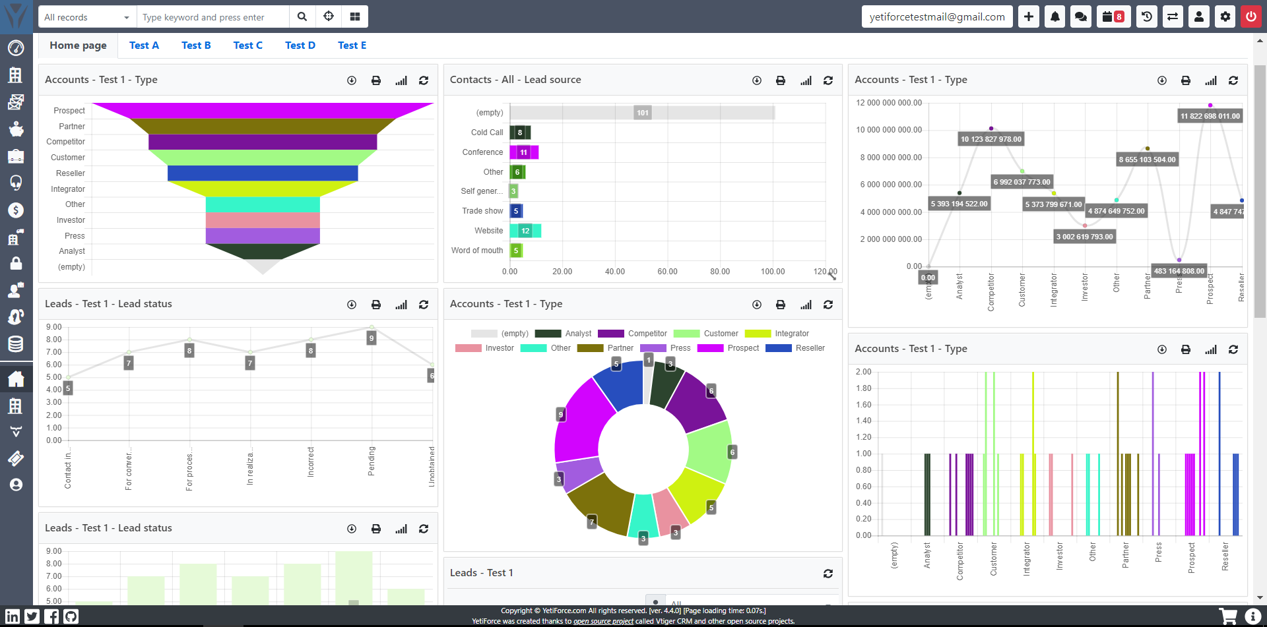Switch to the Test E tab
The width and height of the screenshot is (1267, 627).
click(352, 45)
